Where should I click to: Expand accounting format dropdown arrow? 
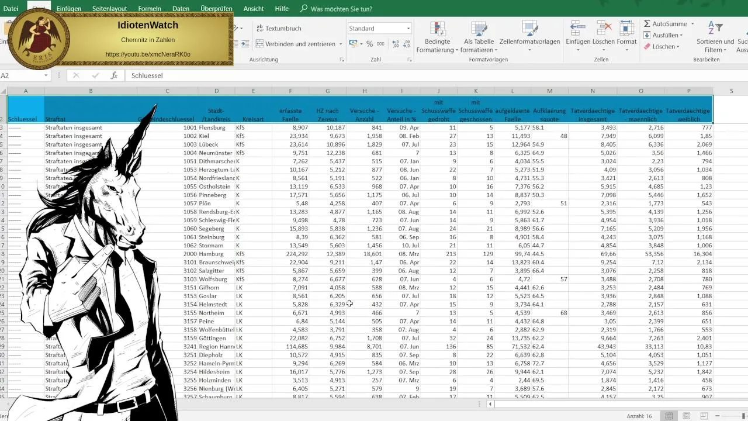361,44
